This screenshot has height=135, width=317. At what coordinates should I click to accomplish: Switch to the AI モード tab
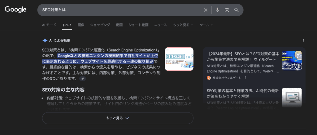click(49, 25)
